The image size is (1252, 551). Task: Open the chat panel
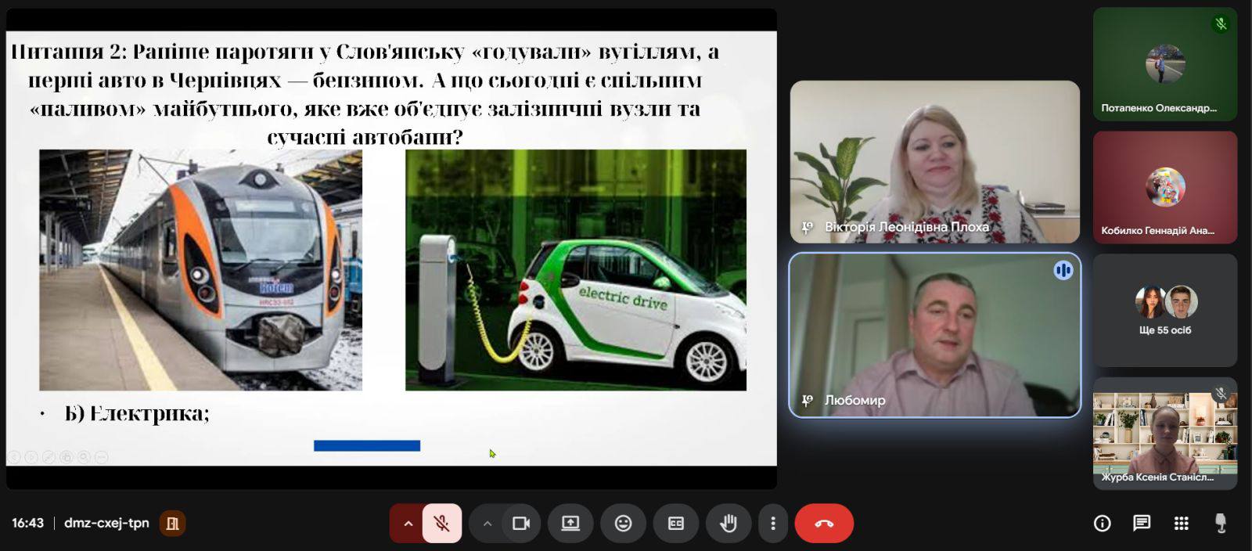point(1142,524)
